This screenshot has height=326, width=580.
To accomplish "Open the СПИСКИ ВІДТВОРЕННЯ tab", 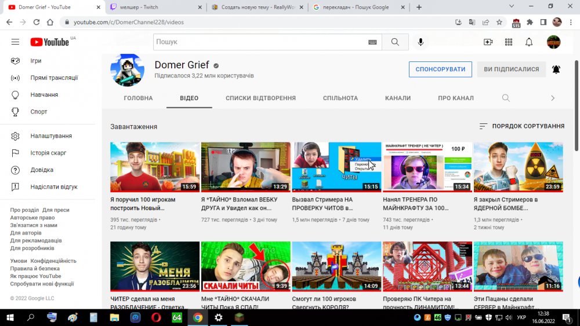I will [261, 98].
